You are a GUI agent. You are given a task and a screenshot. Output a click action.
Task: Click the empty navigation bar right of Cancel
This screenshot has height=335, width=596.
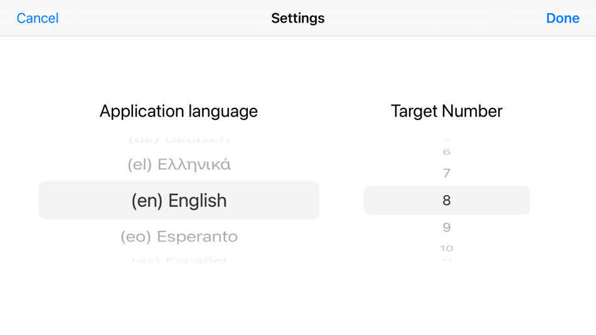pos(157,18)
